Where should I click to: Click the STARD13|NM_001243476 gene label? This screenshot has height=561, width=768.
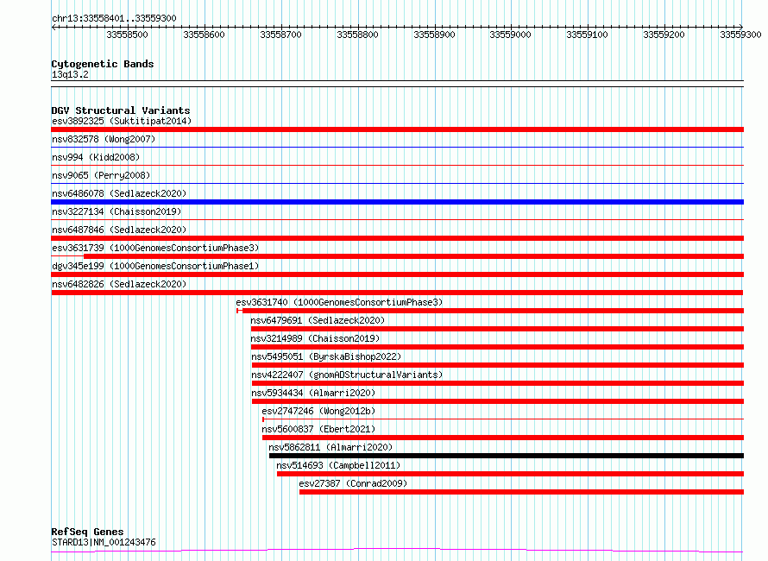pos(104,542)
